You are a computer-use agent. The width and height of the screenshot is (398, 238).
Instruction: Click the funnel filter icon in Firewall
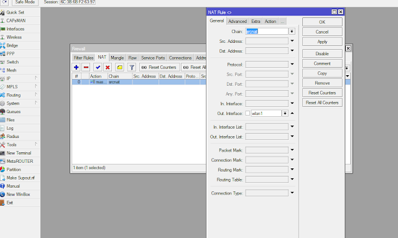point(131,67)
